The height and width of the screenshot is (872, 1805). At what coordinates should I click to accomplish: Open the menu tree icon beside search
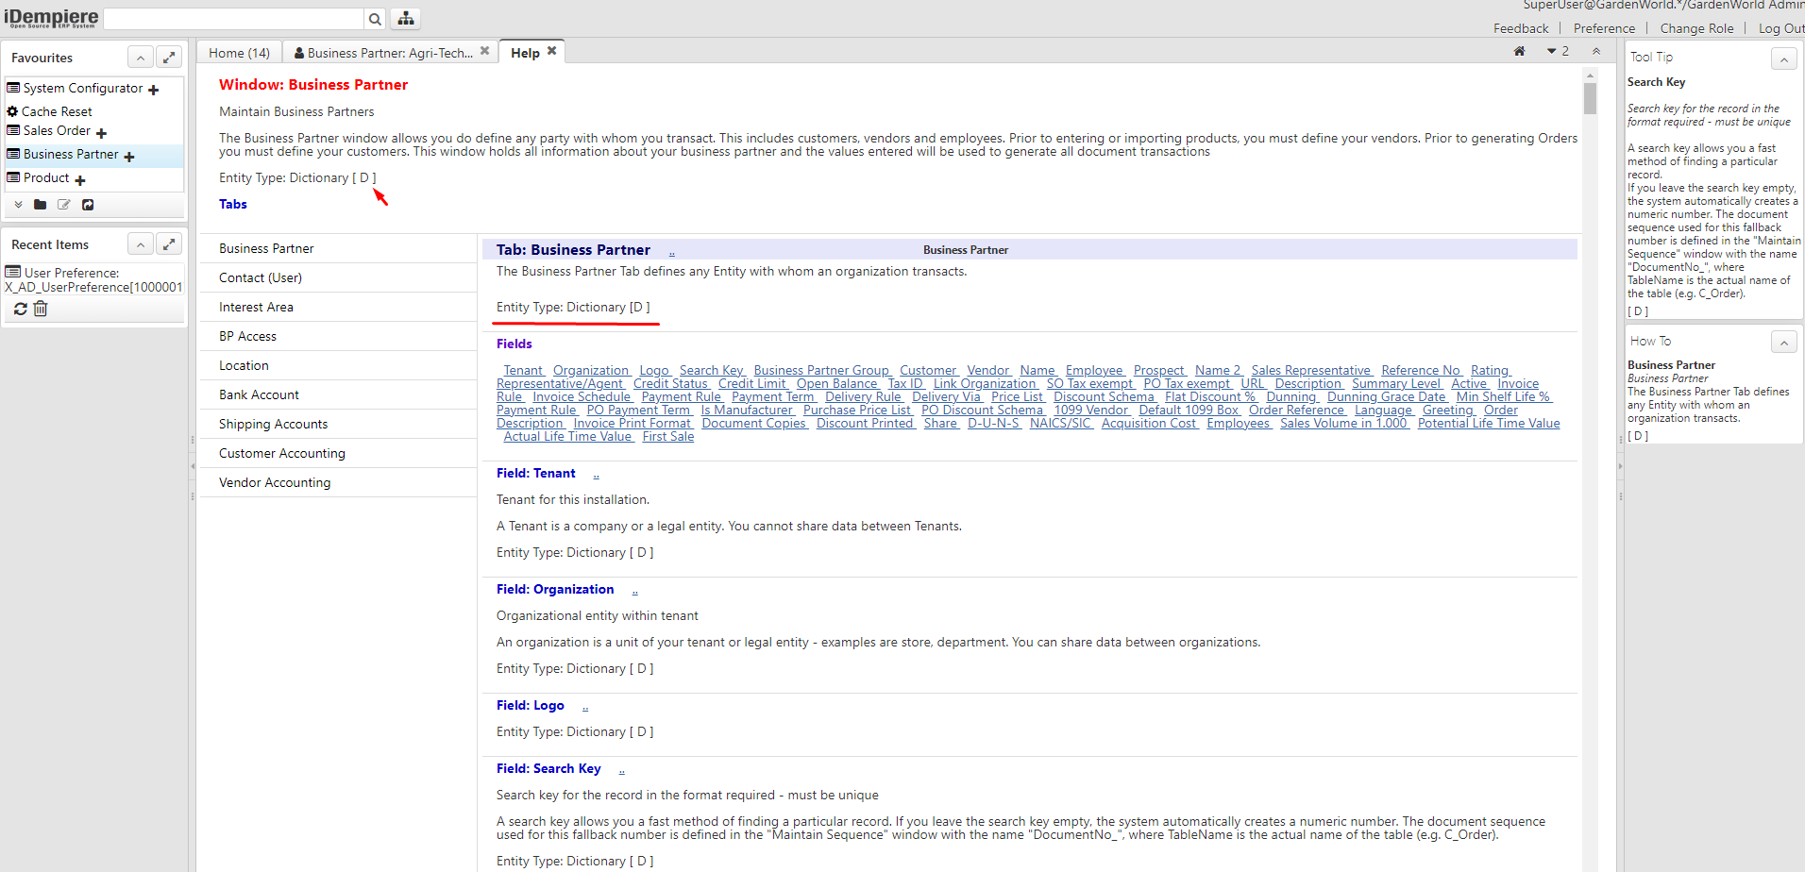pos(405,18)
